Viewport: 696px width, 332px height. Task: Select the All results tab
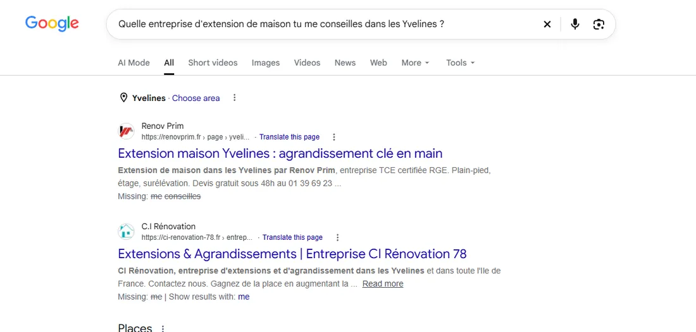point(169,63)
